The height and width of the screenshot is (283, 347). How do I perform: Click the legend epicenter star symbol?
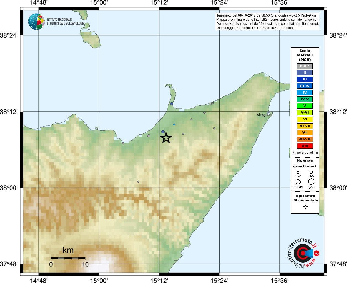[305, 207]
